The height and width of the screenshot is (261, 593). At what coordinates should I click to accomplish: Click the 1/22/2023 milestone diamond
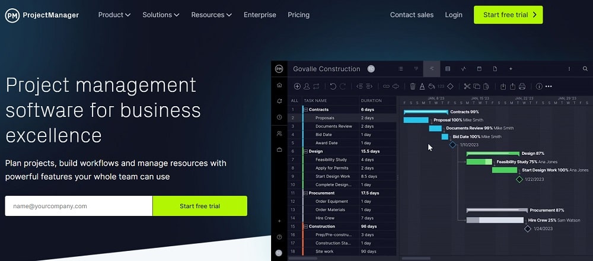[x=519, y=179]
